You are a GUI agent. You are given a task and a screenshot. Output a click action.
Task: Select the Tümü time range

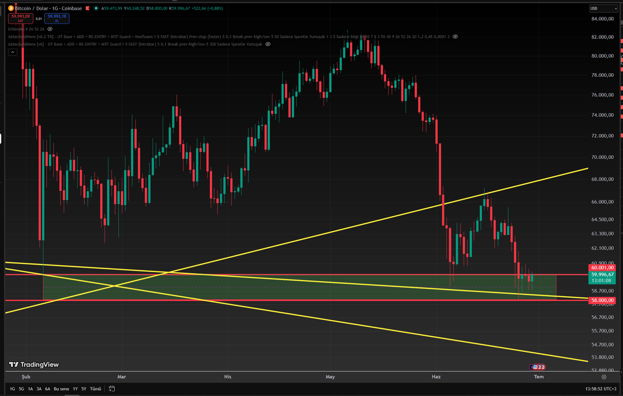coord(96,389)
